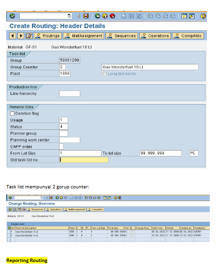Open the CompAlloc button in Header Details

point(188,36)
